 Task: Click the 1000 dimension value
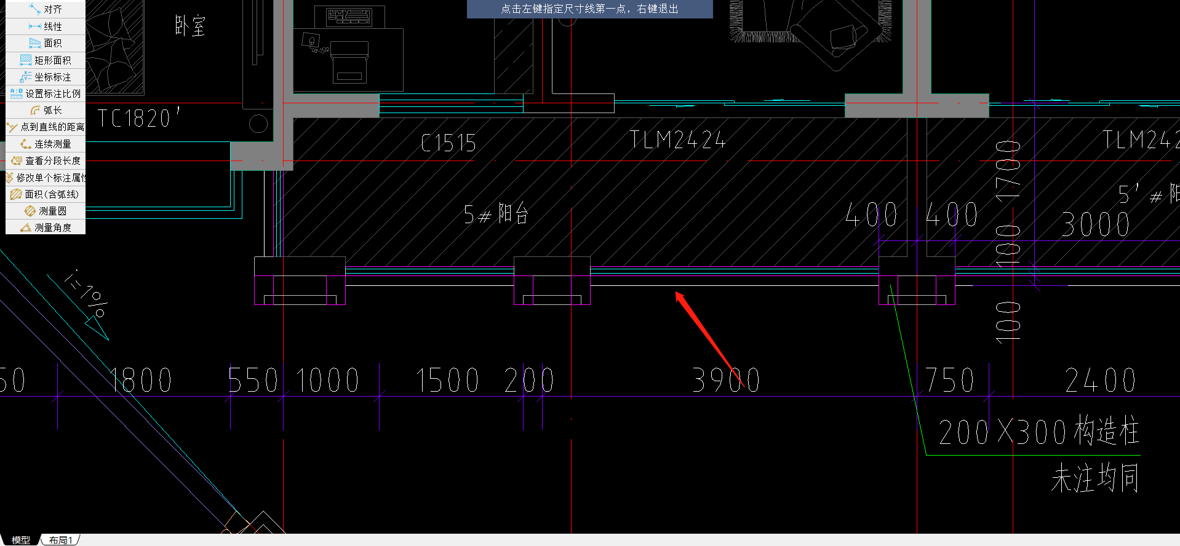click(328, 380)
